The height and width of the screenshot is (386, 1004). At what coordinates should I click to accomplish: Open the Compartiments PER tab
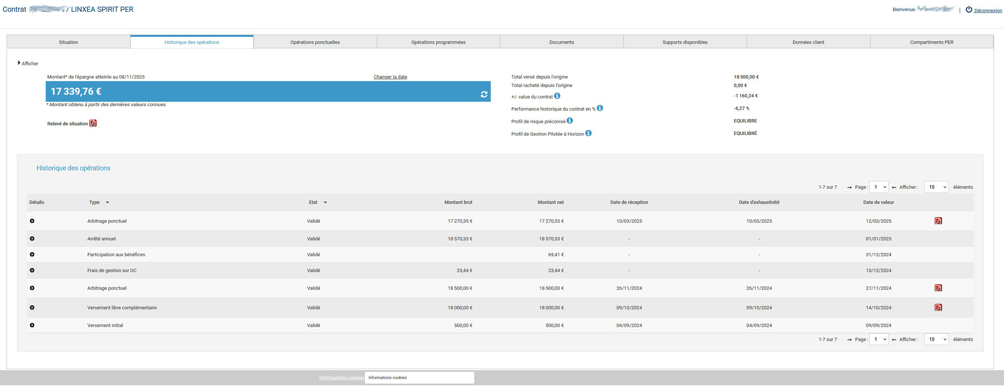pyautogui.click(x=931, y=42)
